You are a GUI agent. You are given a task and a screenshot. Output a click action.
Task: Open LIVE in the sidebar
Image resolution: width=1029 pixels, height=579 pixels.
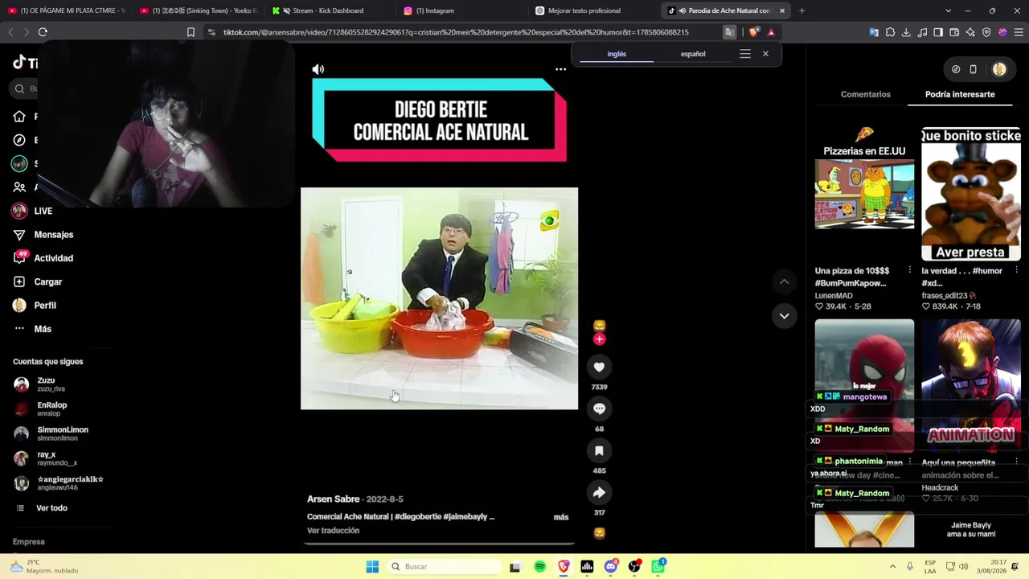(x=33, y=211)
